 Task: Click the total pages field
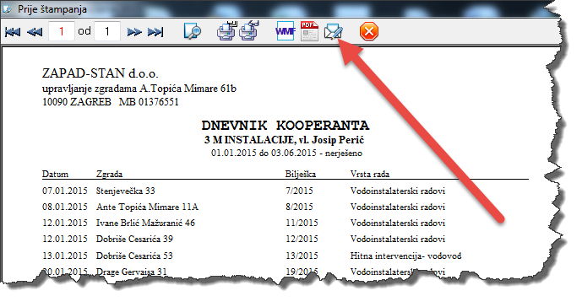pyautogui.click(x=107, y=31)
